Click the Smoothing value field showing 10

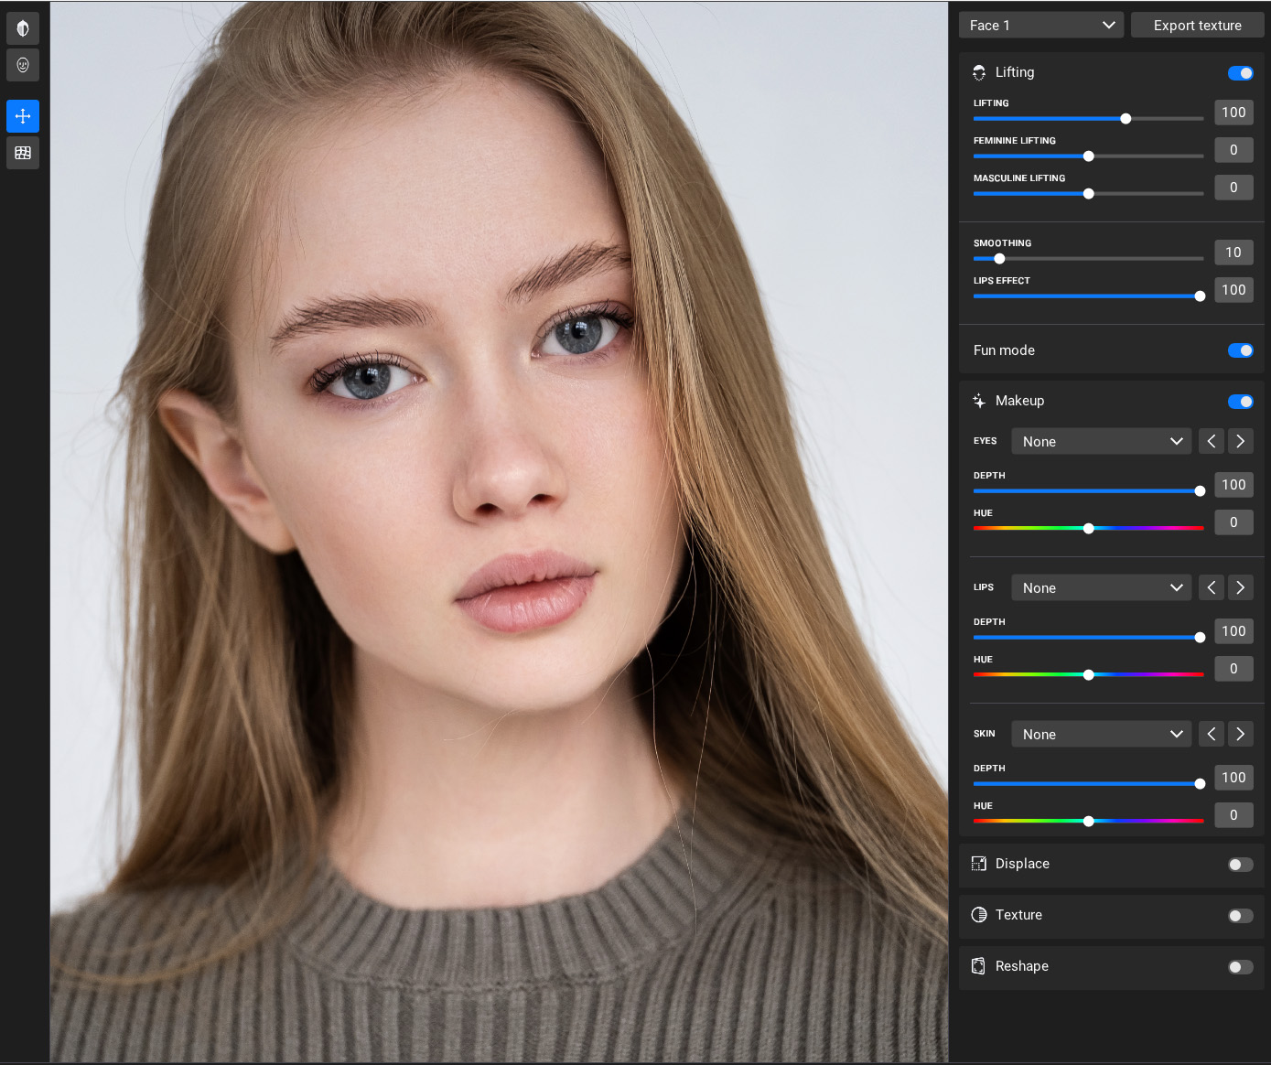click(1233, 253)
